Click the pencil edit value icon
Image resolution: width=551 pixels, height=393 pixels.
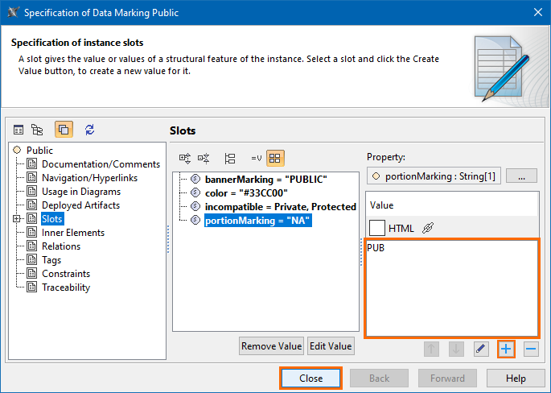tap(480, 349)
